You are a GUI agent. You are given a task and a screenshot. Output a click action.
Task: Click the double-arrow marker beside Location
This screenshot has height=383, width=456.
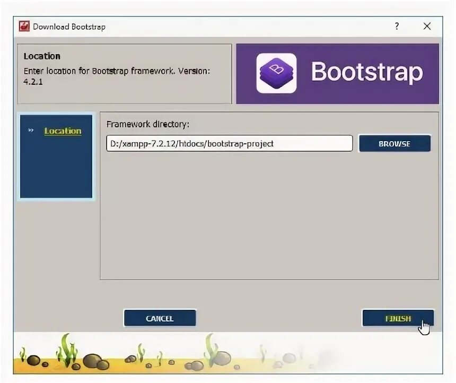[31, 130]
